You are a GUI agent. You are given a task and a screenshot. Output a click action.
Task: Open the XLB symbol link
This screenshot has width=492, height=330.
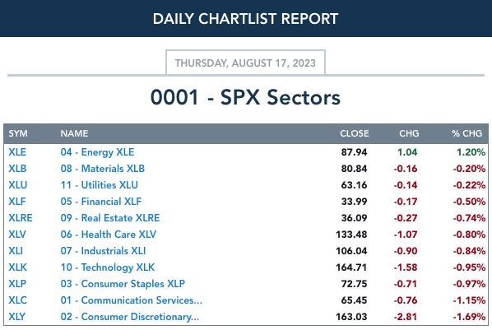pos(17,169)
